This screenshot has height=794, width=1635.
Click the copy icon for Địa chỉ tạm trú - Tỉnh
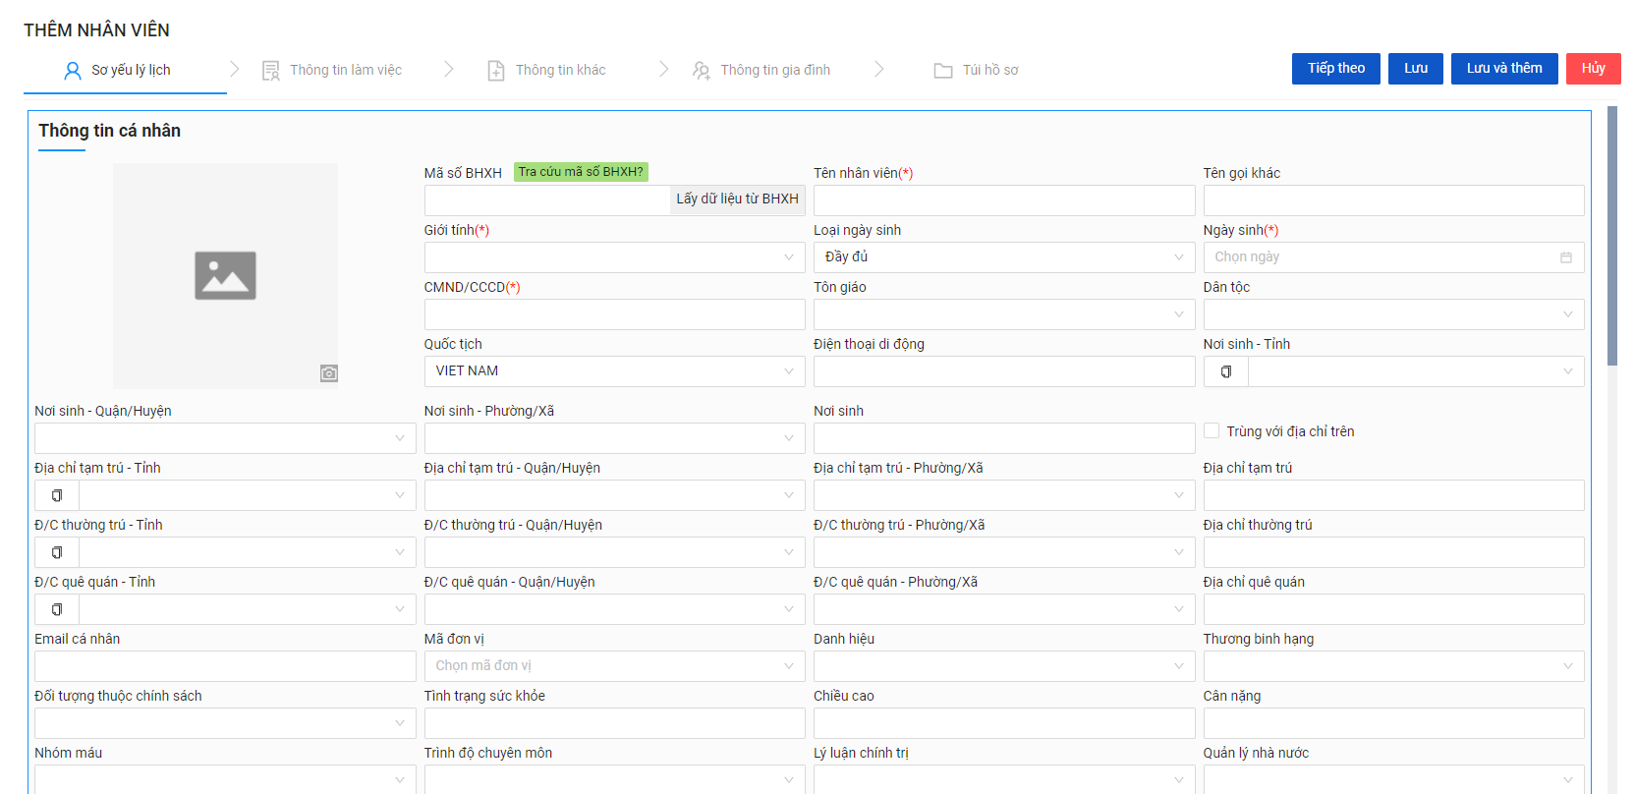(x=57, y=495)
